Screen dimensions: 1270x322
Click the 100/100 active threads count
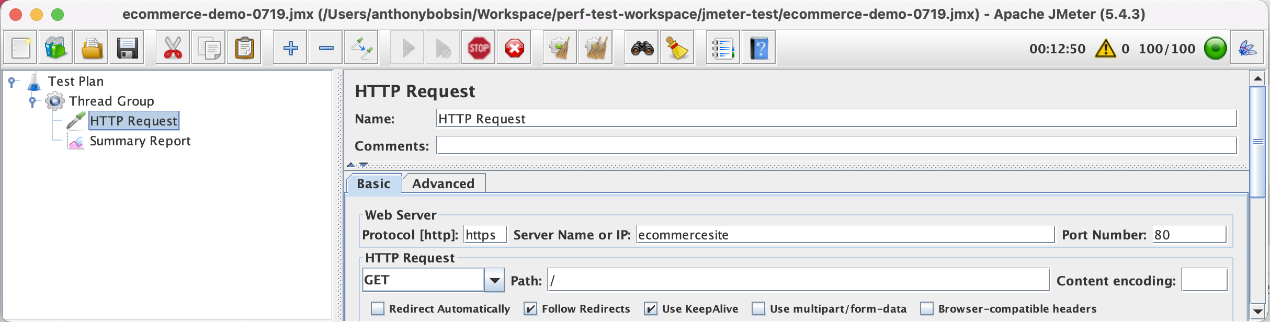(x=1167, y=49)
